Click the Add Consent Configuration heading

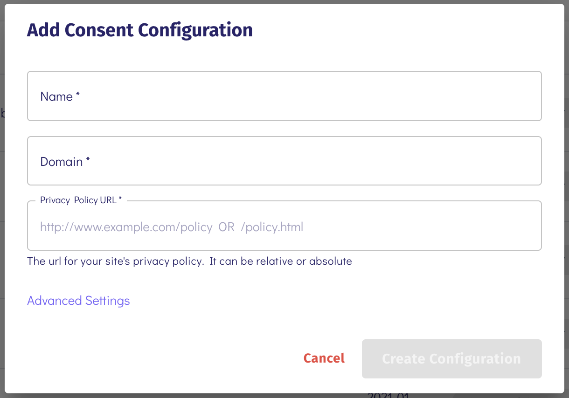139,30
